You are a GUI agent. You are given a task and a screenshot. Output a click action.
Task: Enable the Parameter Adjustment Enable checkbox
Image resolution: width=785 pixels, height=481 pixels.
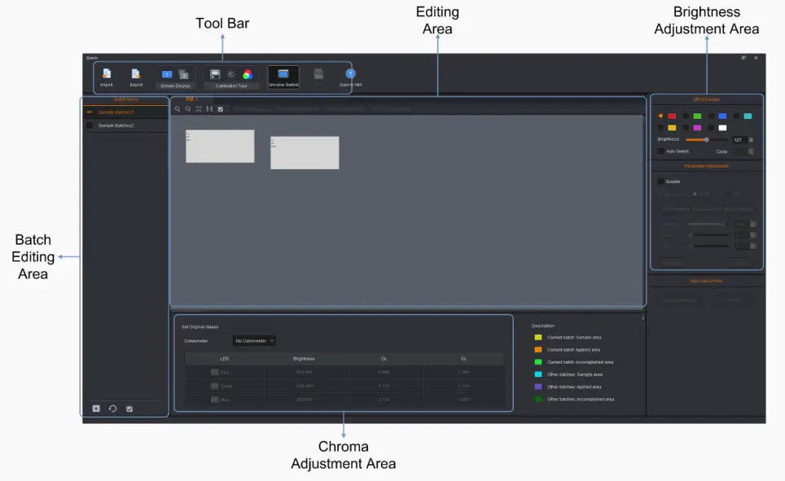pyautogui.click(x=662, y=181)
